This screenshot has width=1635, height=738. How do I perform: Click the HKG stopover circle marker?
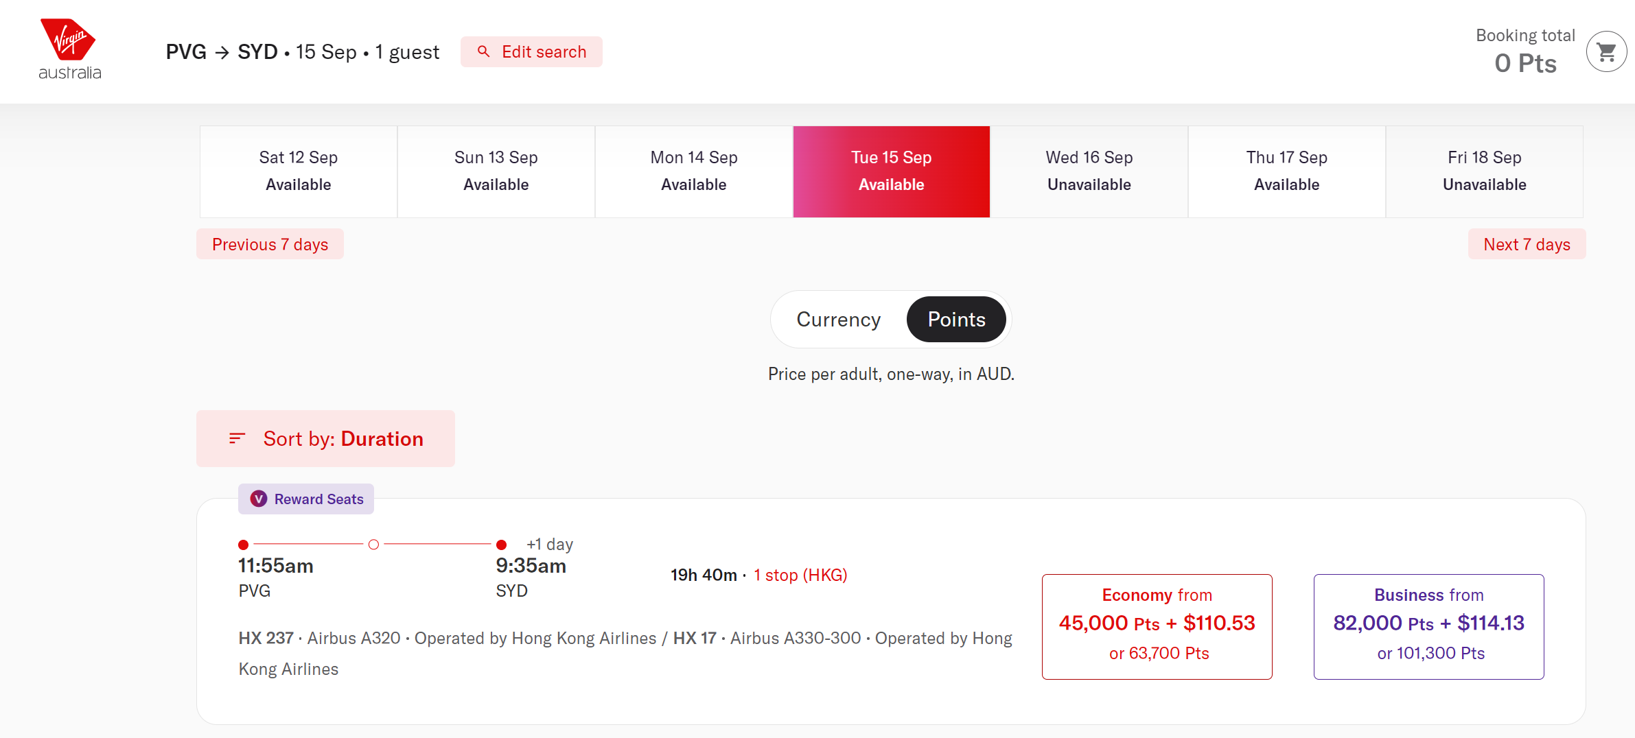[373, 545]
